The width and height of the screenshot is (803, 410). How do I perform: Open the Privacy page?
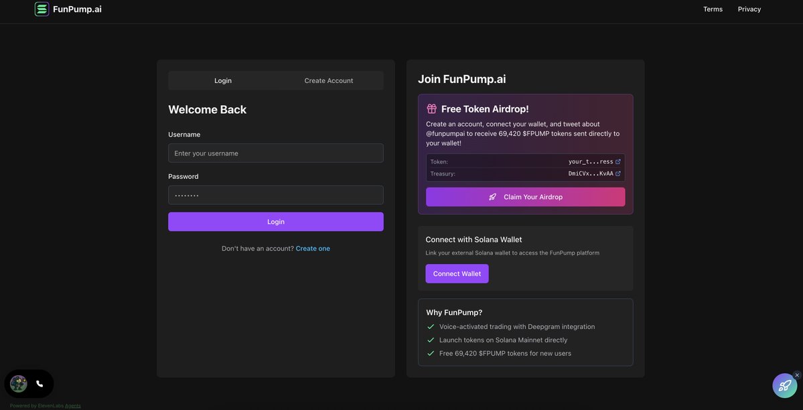749,9
